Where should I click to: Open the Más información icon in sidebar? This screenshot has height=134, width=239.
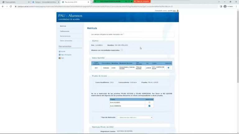(x=60, y=55)
